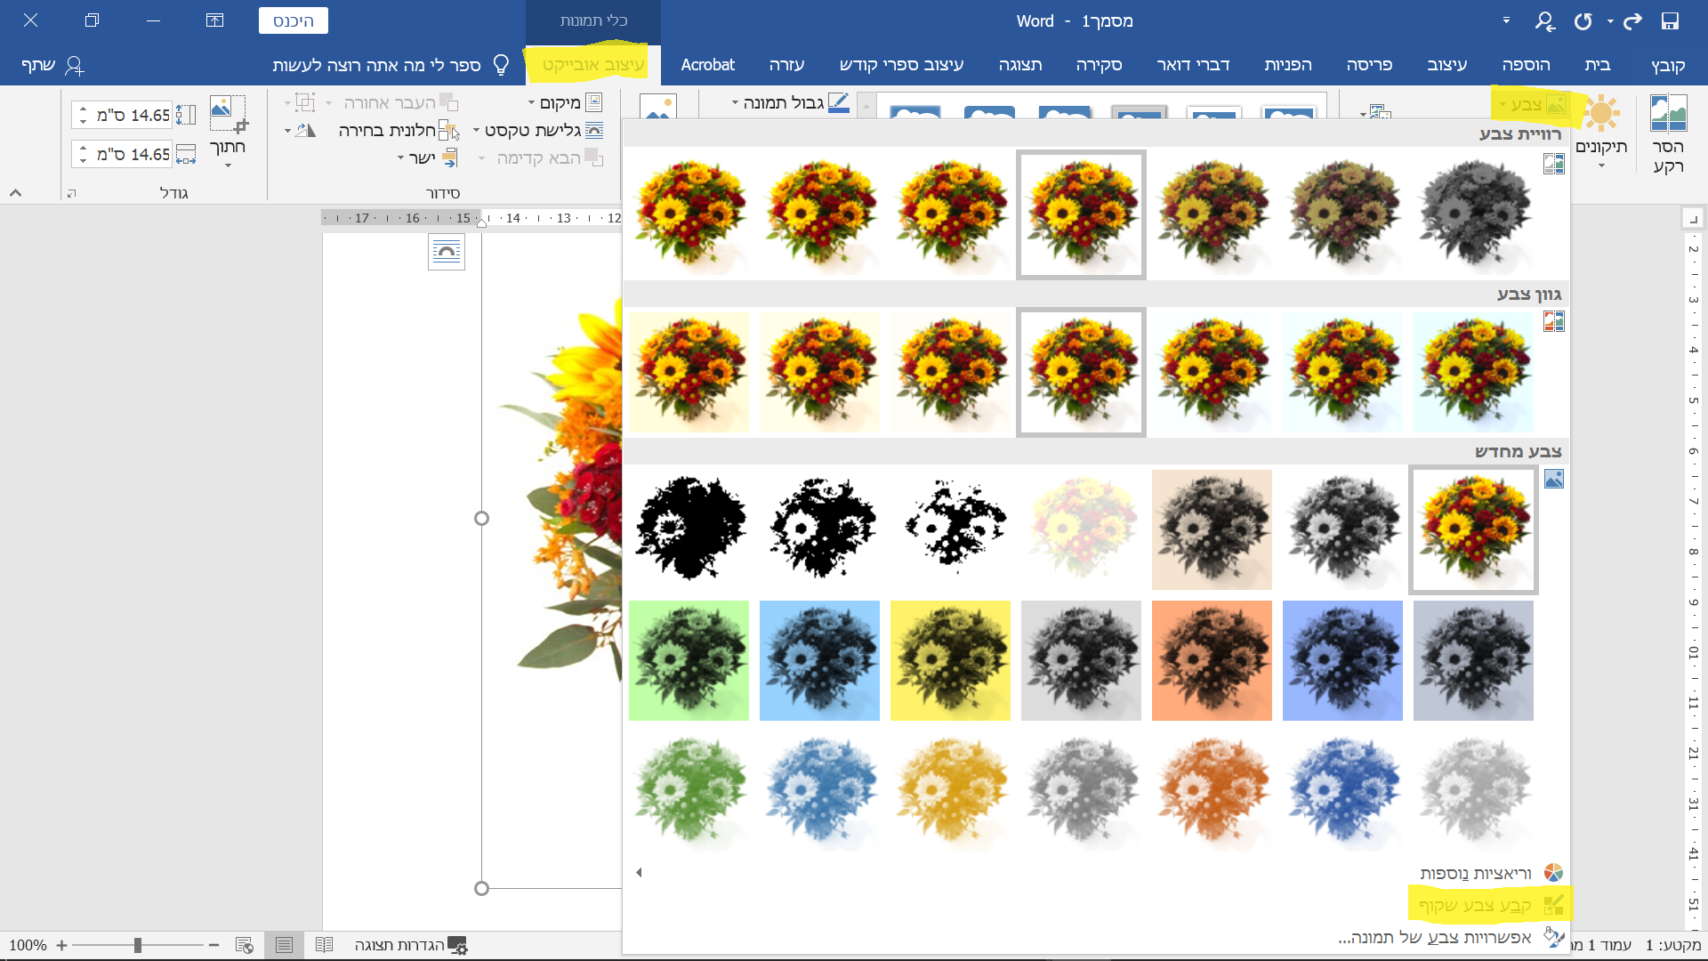The width and height of the screenshot is (1708, 961).
Task: Choose the grayscale saturation thumbnail
Action: pos(1473,214)
